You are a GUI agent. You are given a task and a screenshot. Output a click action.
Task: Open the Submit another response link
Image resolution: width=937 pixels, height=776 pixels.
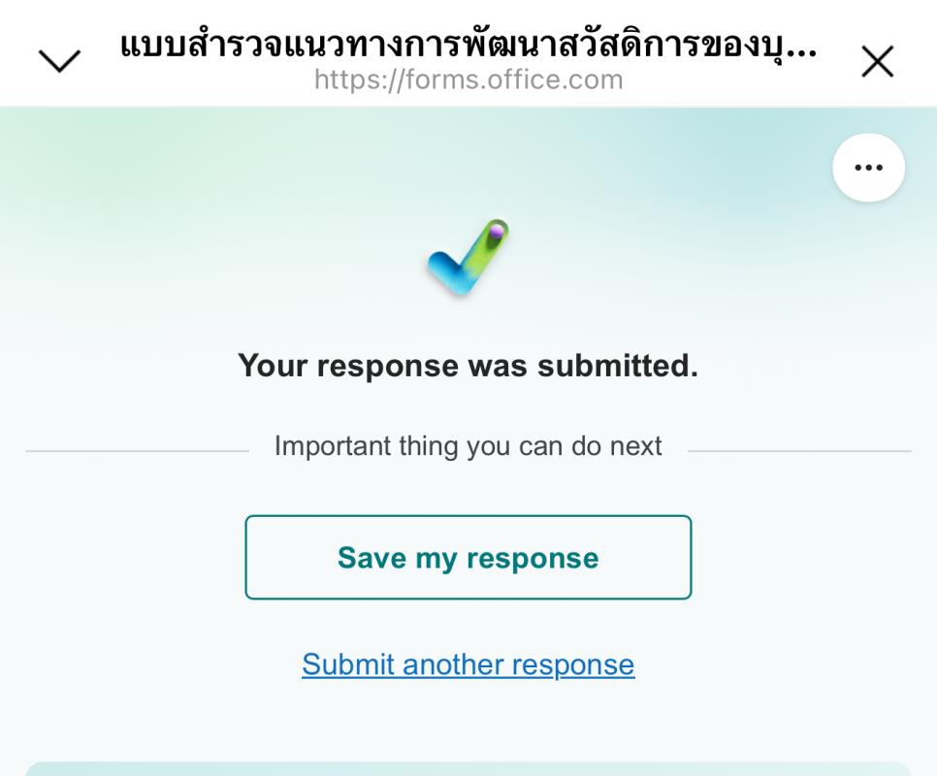pyautogui.click(x=468, y=664)
